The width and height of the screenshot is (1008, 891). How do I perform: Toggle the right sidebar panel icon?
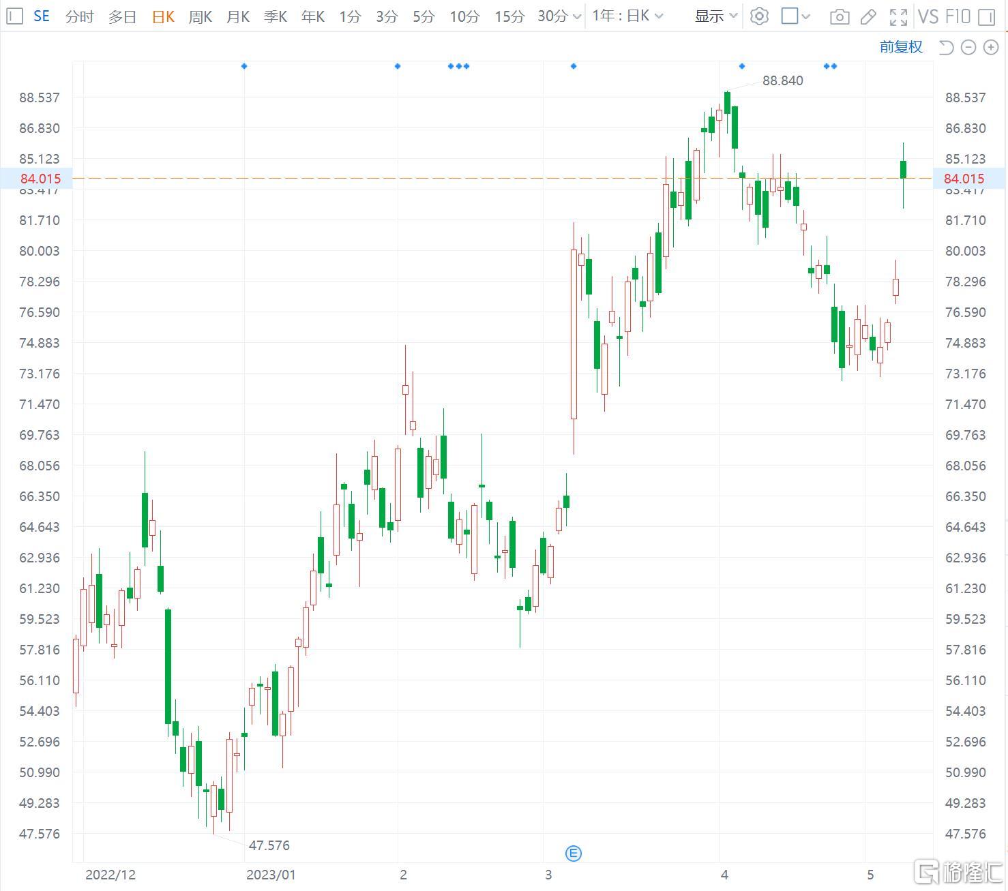[x=986, y=16]
